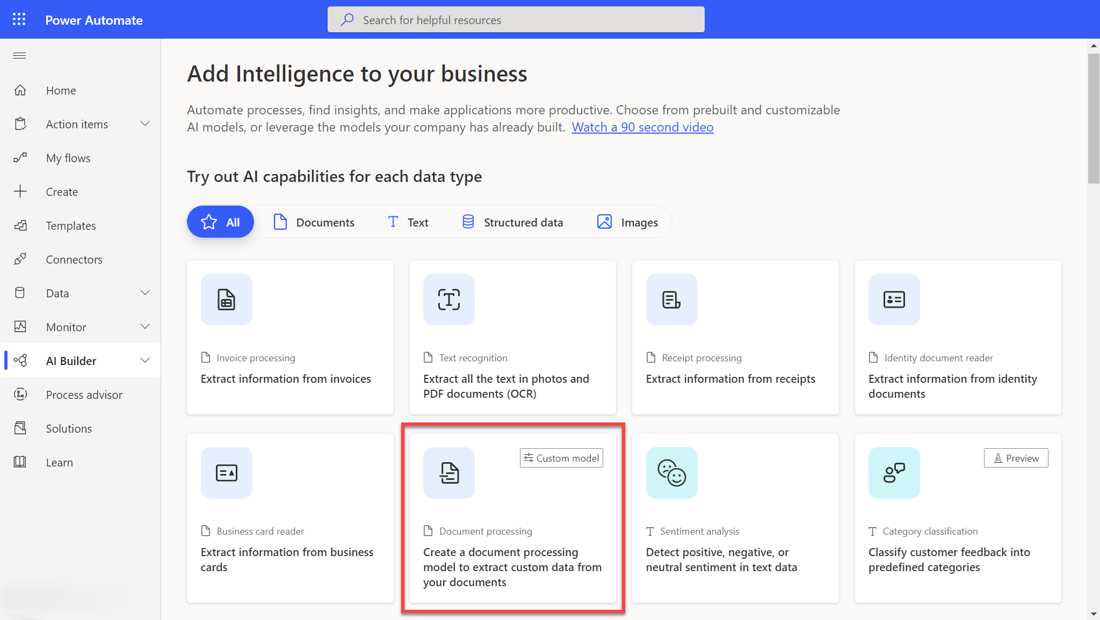Select the All capabilities filter
1100x620 pixels.
click(x=220, y=222)
